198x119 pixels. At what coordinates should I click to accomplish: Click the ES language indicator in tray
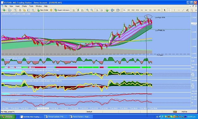[x=157, y=117]
